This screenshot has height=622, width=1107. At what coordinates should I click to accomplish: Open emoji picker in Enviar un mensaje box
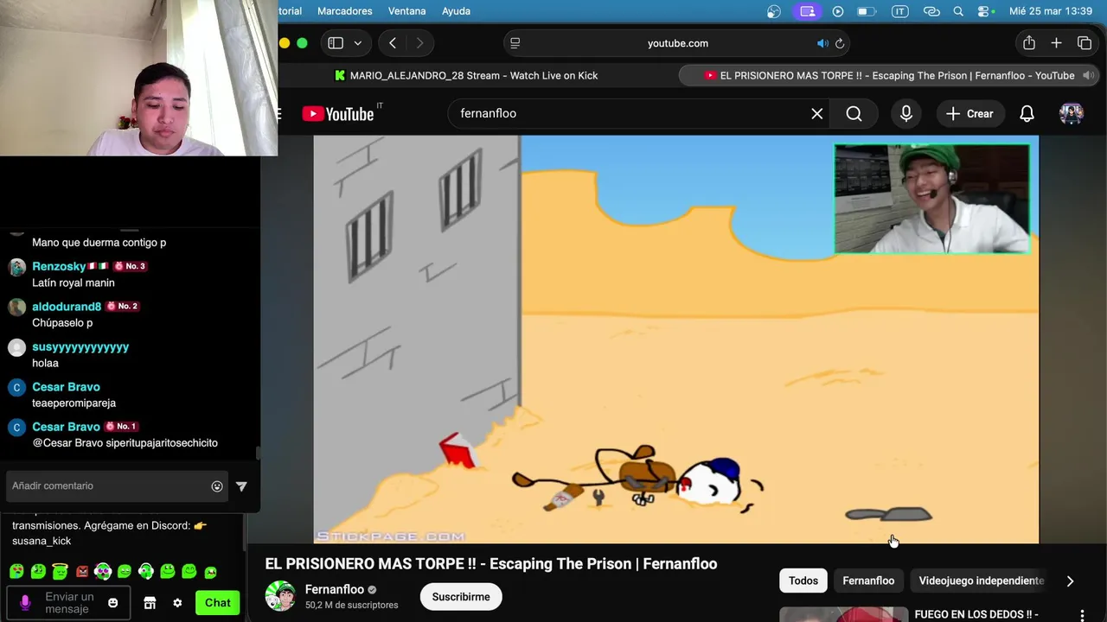(113, 603)
